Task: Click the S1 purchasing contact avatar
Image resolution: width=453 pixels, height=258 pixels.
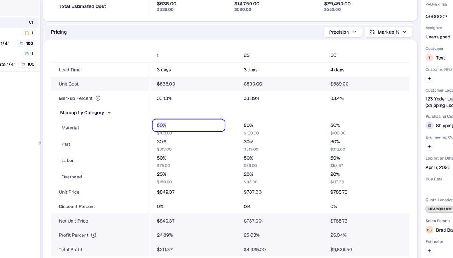Action: click(x=429, y=126)
